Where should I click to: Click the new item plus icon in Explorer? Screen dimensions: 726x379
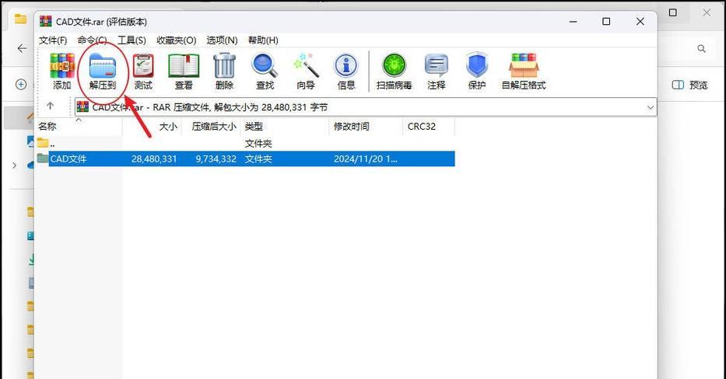pos(21,84)
